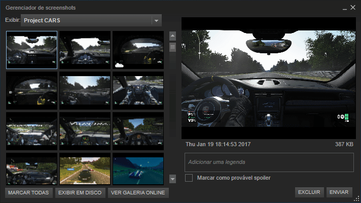Click the date 'Thu Jan 19 18:14:53 2017'
The height and width of the screenshot is (203, 361).
pos(218,144)
